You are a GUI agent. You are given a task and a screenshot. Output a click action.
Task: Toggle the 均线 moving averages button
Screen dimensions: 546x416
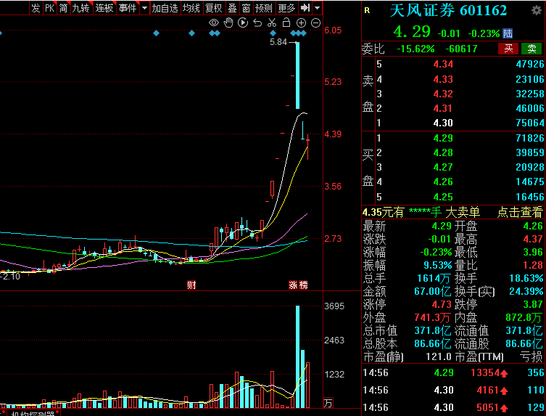[x=191, y=8]
